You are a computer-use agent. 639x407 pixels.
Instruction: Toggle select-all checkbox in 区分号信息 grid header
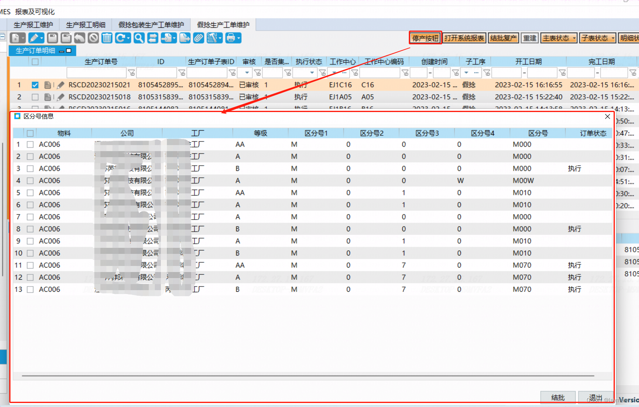coord(30,133)
